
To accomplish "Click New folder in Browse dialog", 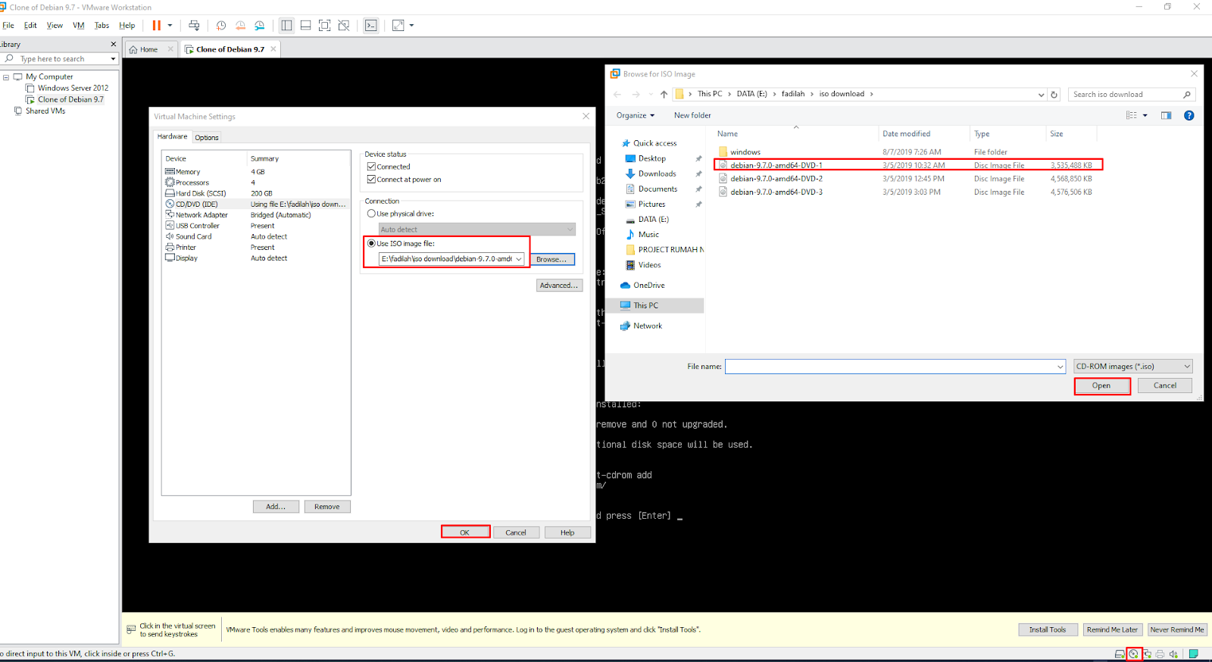I will [692, 115].
